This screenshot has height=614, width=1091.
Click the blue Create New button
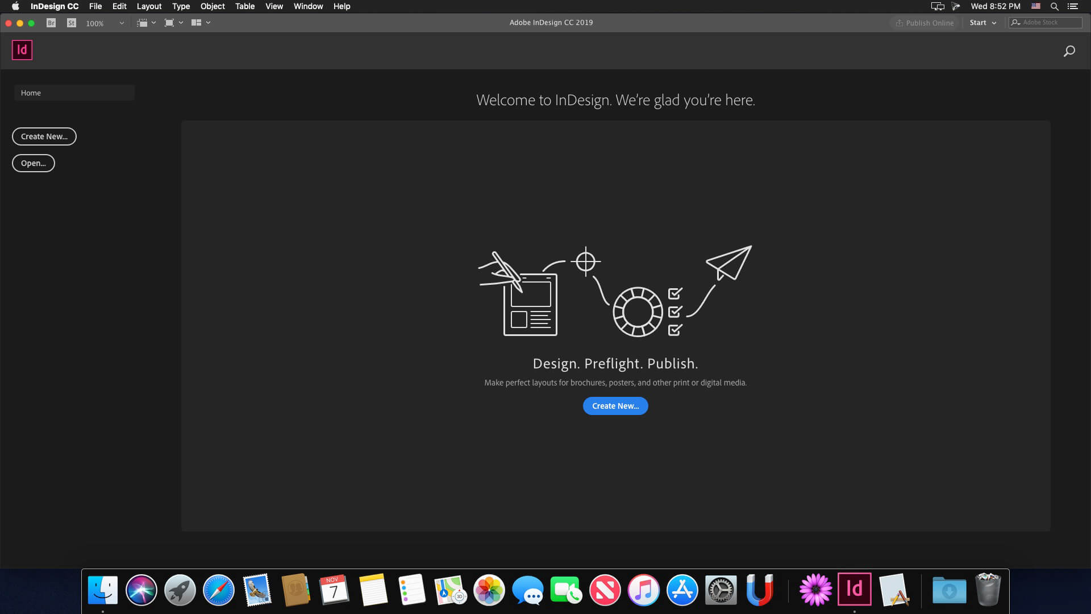pos(615,405)
